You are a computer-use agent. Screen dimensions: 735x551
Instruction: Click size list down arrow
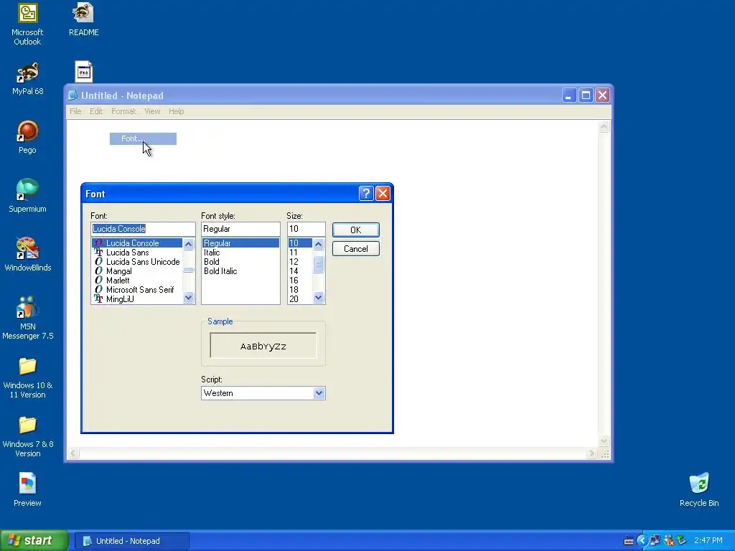[318, 298]
